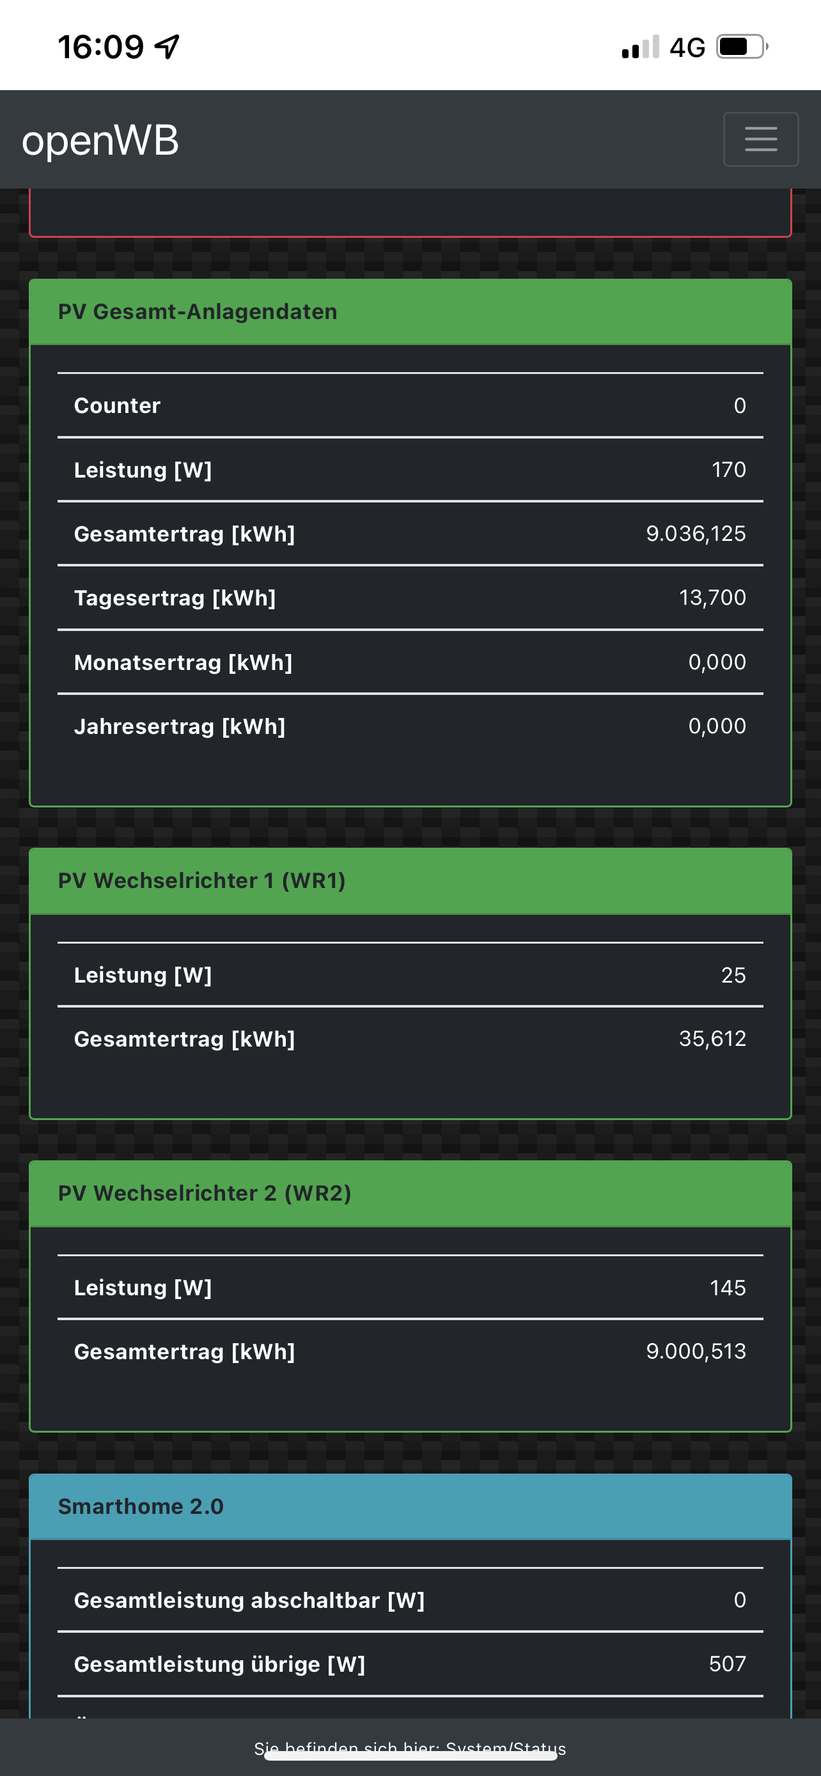Click the PV Gesamt-Anlagendaten card header
The image size is (821, 1776).
coord(410,311)
